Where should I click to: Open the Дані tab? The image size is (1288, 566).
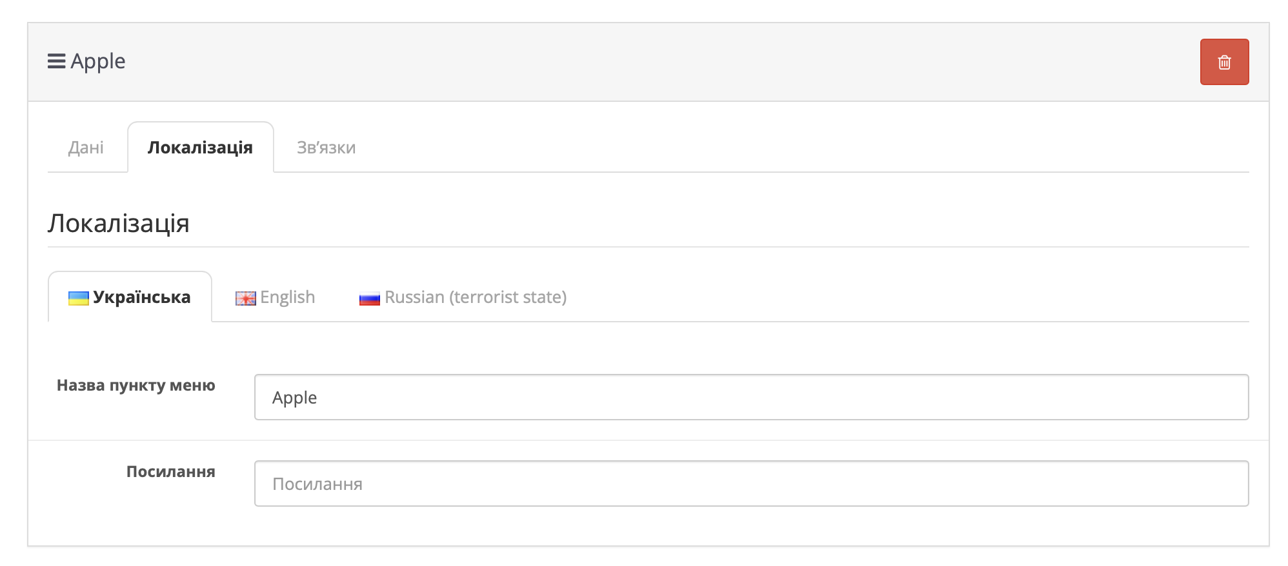(86, 148)
